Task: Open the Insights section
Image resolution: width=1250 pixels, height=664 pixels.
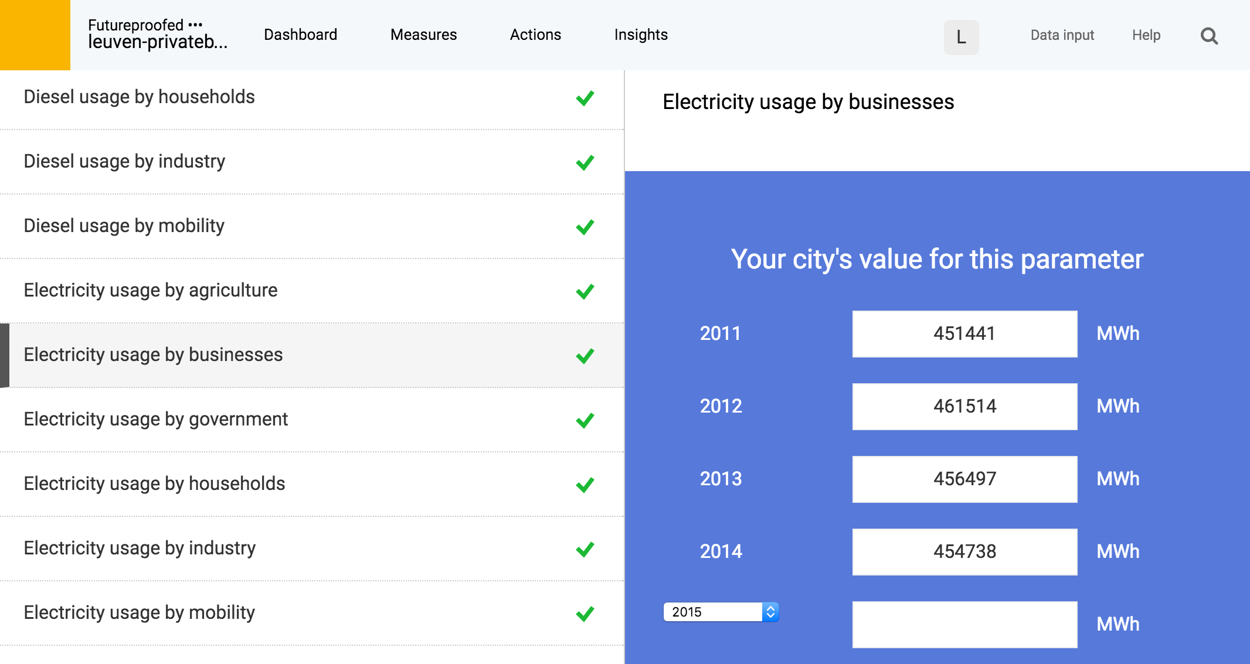Action: tap(641, 35)
